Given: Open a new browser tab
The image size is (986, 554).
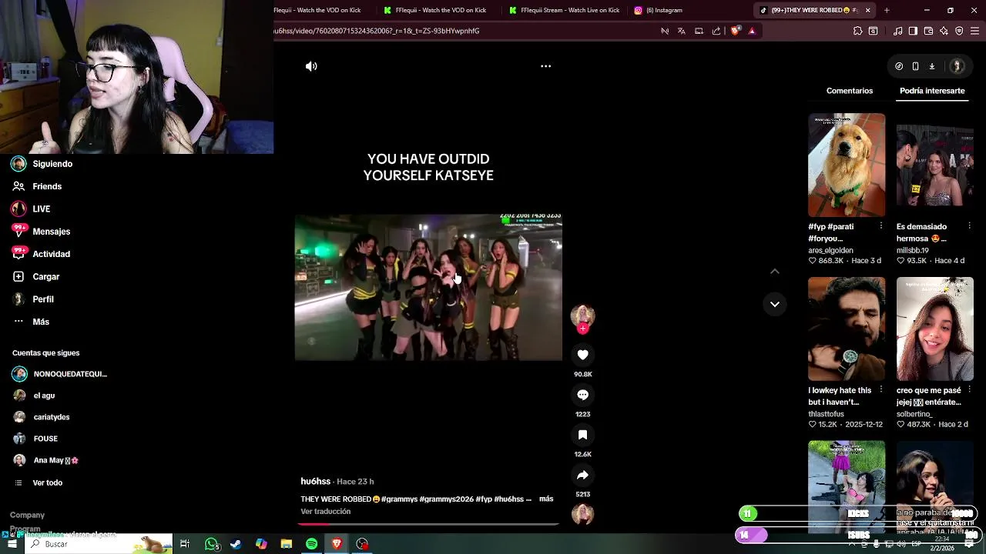Looking at the screenshot, I should point(887,10).
